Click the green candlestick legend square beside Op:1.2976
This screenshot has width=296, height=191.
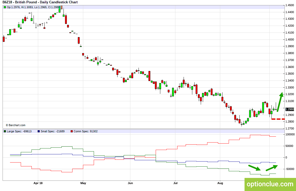(5, 7)
